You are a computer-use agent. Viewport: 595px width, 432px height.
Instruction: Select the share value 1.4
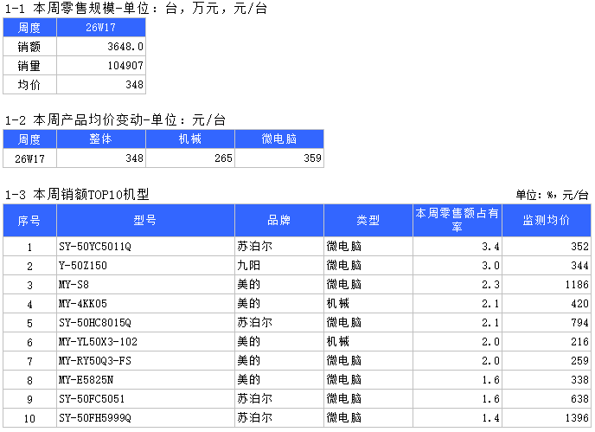click(x=490, y=418)
